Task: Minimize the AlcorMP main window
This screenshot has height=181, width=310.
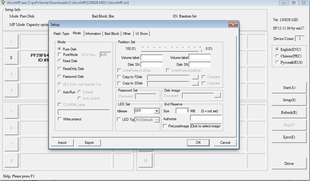Action: click(284, 3)
